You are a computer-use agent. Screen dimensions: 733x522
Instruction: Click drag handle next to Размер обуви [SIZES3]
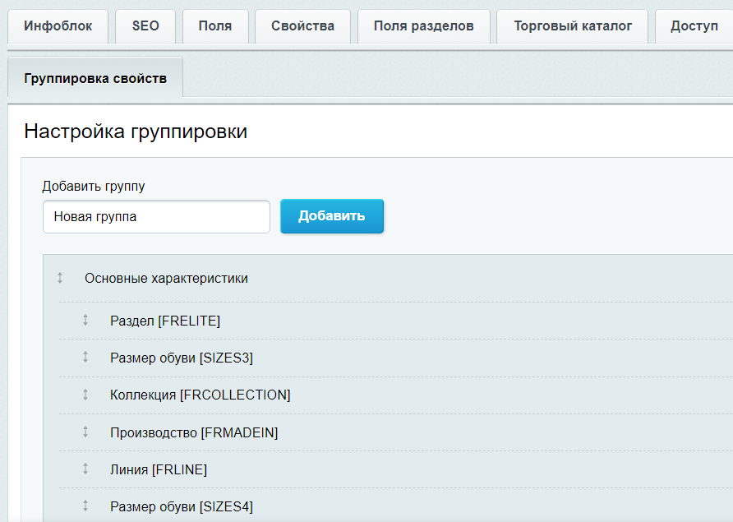[85, 358]
